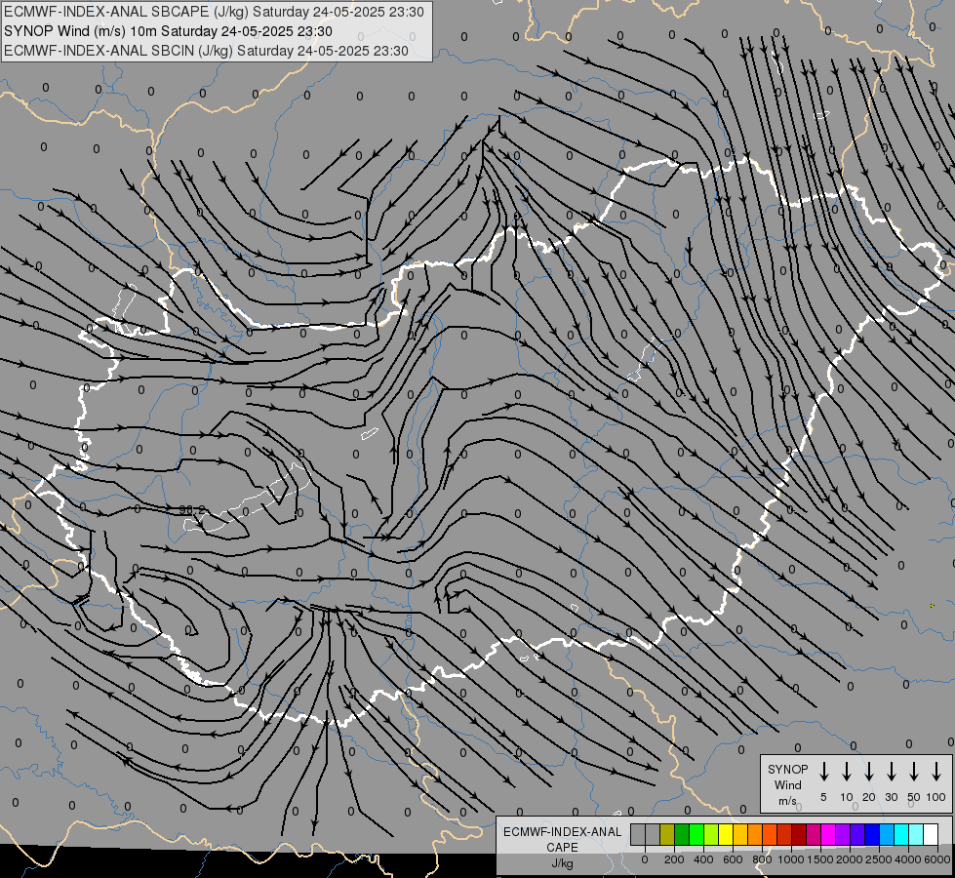This screenshot has height=878, width=955.
Task: Click the 4000 tick label on the CAPE scale
Action: point(908,859)
